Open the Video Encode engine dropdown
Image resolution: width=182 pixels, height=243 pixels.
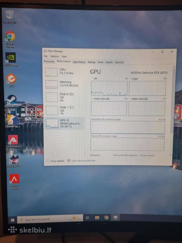92,99
